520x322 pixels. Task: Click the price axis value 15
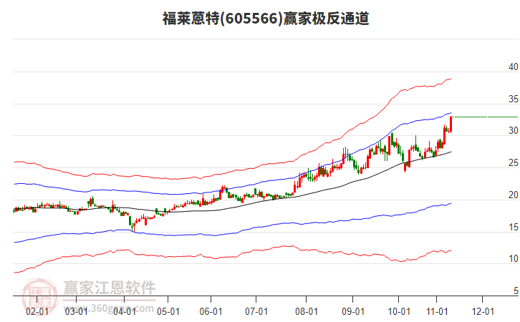[x=513, y=228]
